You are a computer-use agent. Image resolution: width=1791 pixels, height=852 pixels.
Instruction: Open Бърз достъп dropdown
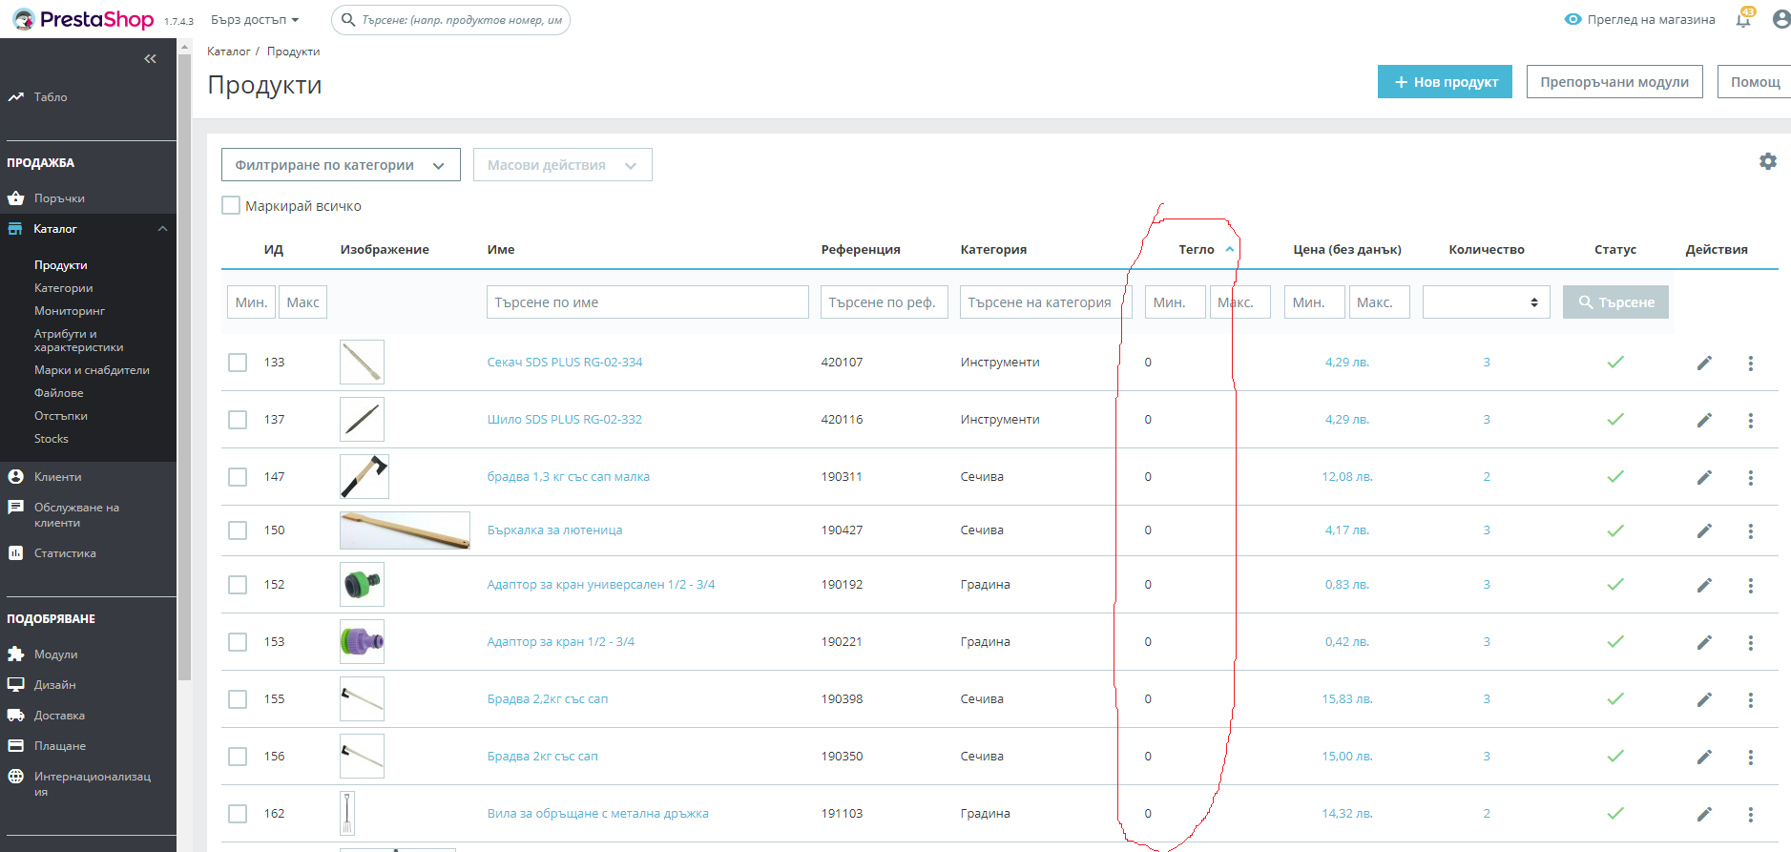click(x=255, y=19)
